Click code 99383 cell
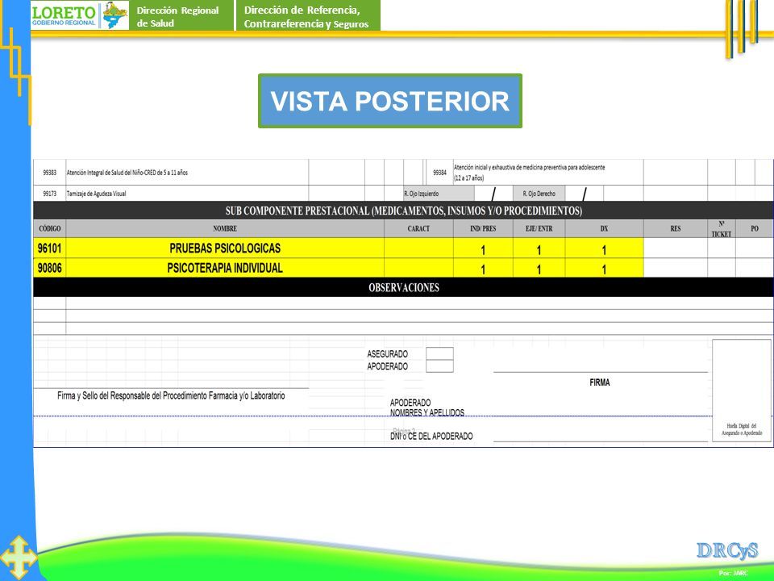The width and height of the screenshot is (774, 581). pos(50,173)
